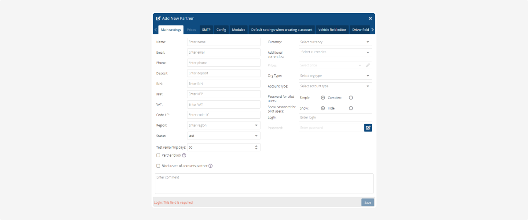
Task: Choose Hide for pilot users password
Action: (351, 108)
